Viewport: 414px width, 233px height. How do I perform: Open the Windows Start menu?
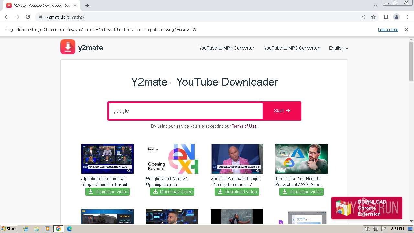coord(9,229)
